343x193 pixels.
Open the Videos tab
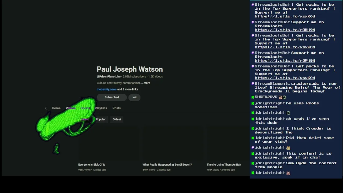(x=71, y=108)
